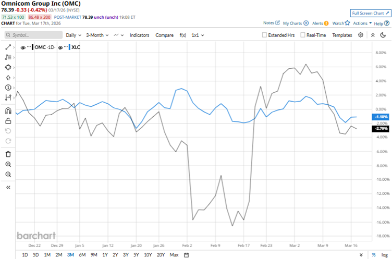
Task: Add to Watch list star
Action: click(x=341, y=23)
